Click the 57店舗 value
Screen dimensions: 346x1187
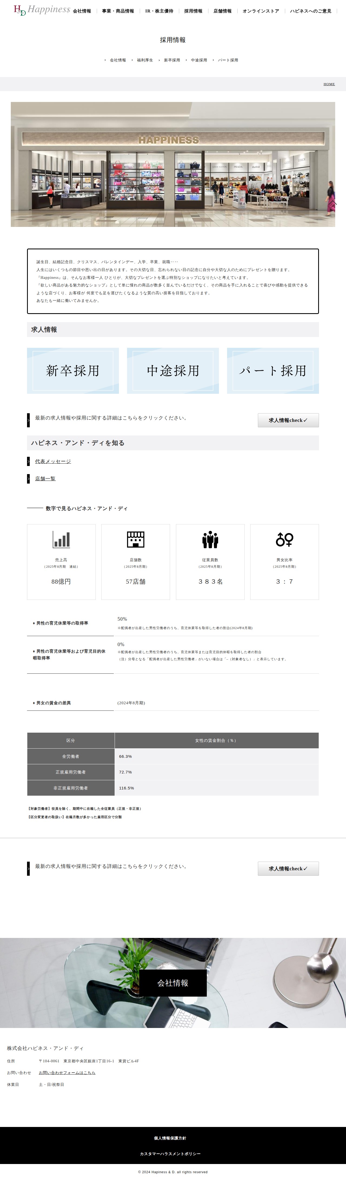(135, 581)
